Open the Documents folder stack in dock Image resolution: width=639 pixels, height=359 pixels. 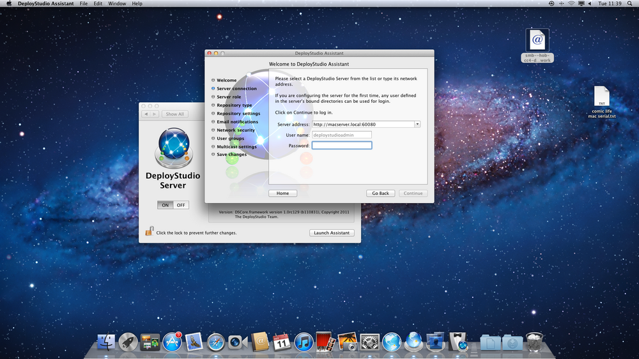pyautogui.click(x=490, y=342)
